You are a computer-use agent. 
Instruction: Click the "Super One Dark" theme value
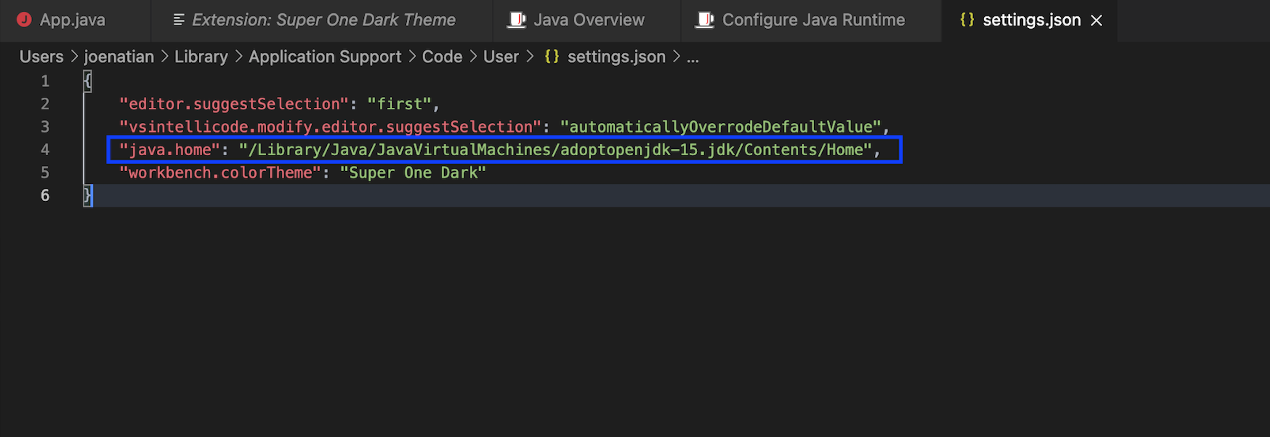click(413, 173)
